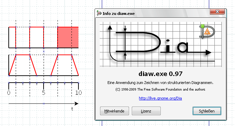This screenshot has height=126, width=235.
Task: Click the Schließen button to dismiss dialog
Action: coord(207,111)
